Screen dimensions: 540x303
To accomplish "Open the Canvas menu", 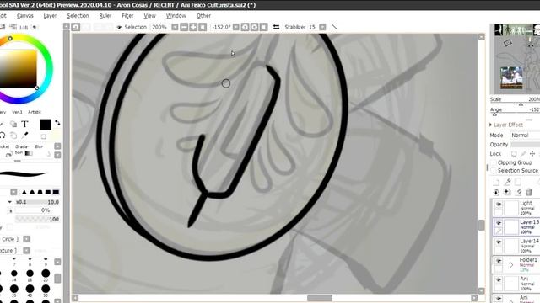I will pos(25,16).
